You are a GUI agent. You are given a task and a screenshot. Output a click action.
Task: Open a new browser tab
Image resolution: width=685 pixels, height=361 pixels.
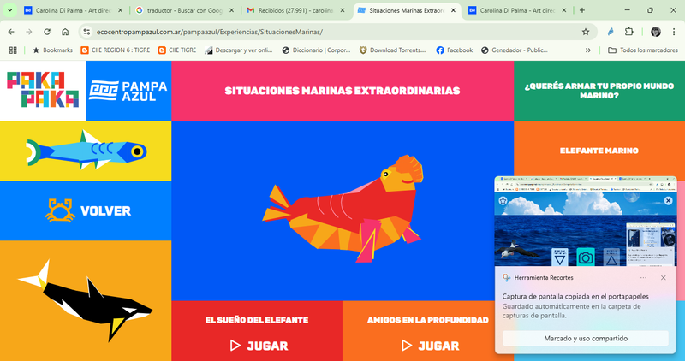[582, 10]
